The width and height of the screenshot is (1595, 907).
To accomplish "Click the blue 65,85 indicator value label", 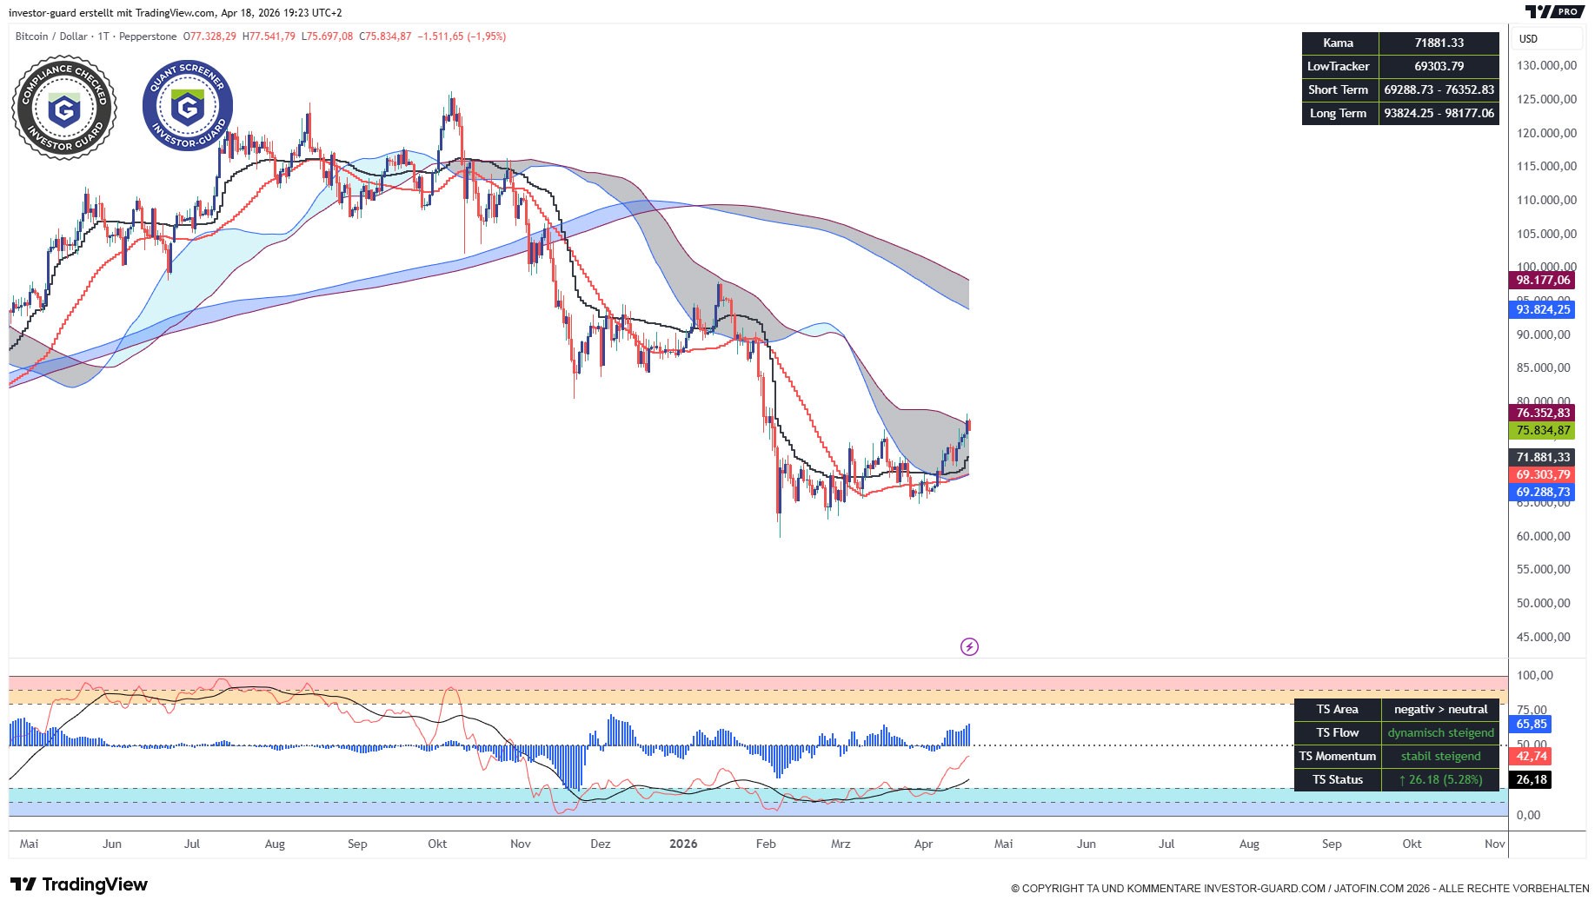I will [1532, 724].
